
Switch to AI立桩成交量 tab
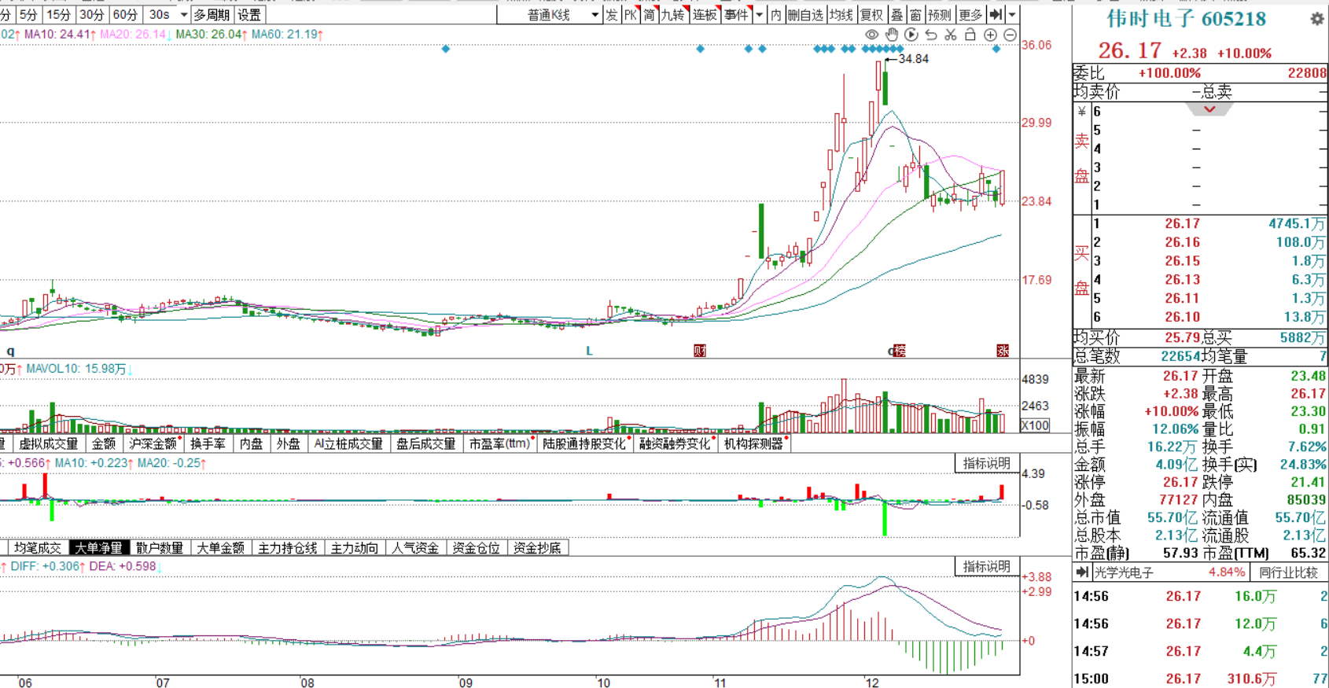[348, 443]
